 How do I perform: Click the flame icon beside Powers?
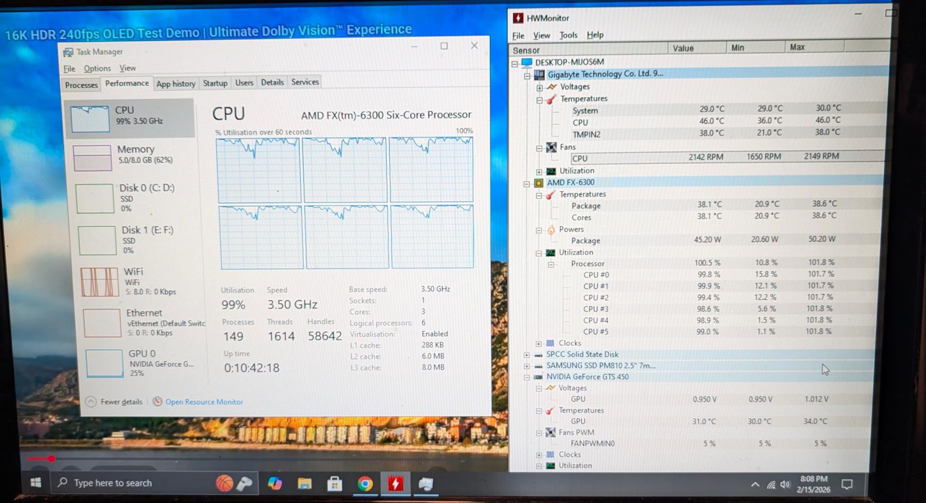click(x=551, y=230)
